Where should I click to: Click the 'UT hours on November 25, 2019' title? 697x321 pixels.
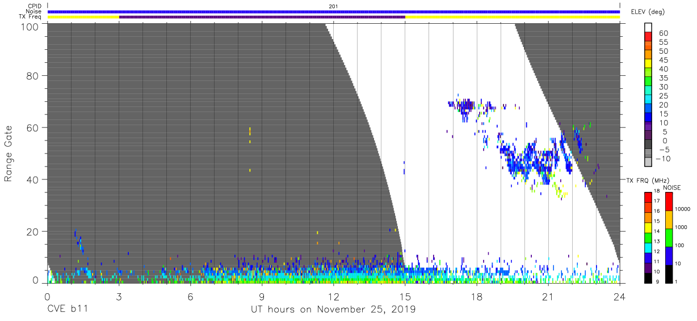pyautogui.click(x=333, y=310)
